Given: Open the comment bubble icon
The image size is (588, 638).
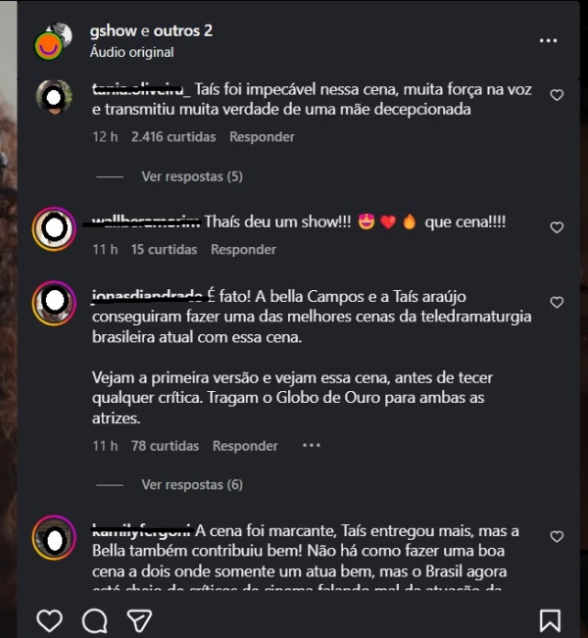Looking at the screenshot, I should [95, 620].
